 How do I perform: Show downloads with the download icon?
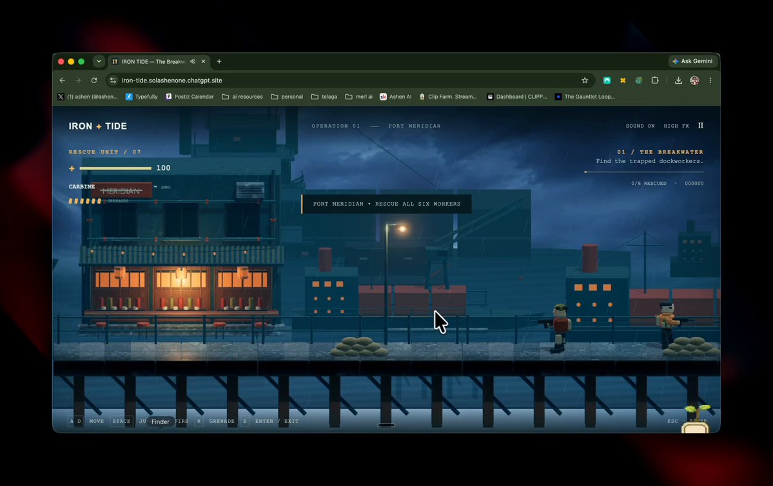(x=678, y=81)
